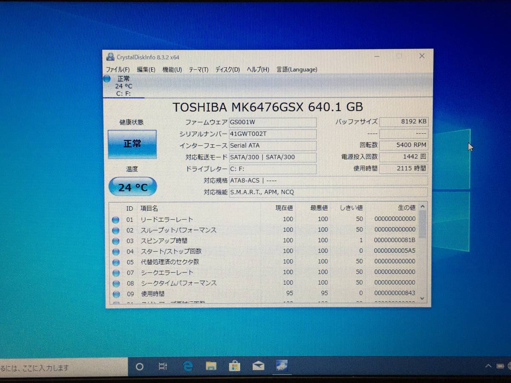This screenshot has height=383, width=511.
Task: Open the 言語(Language) menu
Action: (297, 69)
